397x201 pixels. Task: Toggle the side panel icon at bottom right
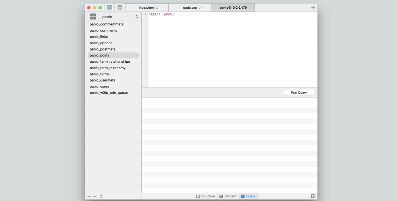(x=313, y=196)
